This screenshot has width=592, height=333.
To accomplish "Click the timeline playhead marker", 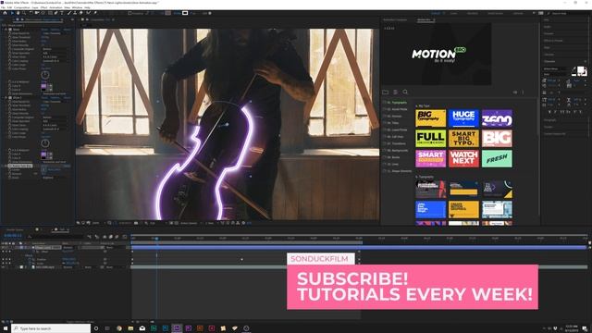I will [x=156, y=239].
